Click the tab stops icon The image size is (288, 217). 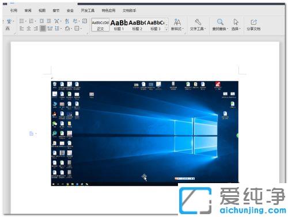(x=85, y=21)
